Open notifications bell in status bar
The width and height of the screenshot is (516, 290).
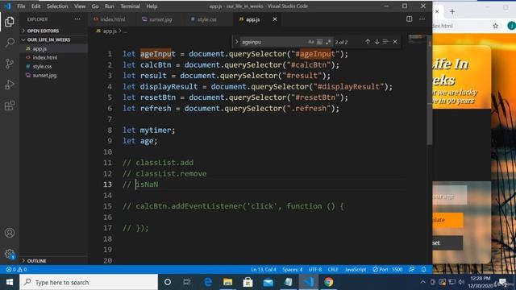pos(423,269)
